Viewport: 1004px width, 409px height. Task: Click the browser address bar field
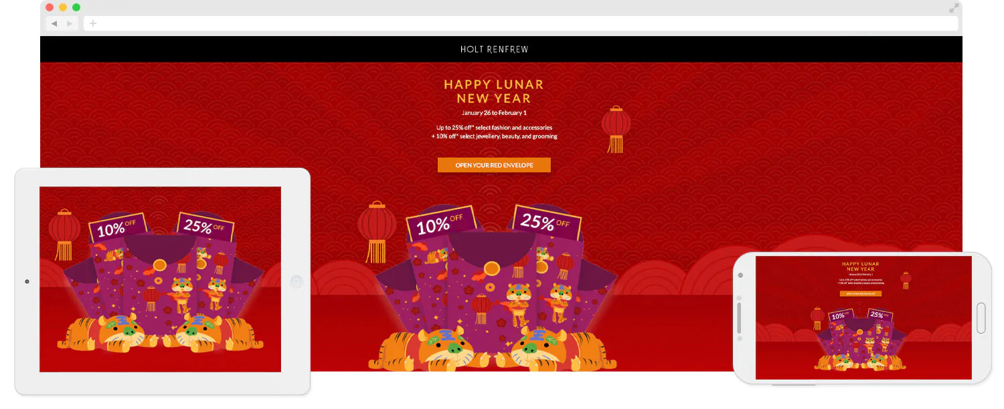pos(521,23)
